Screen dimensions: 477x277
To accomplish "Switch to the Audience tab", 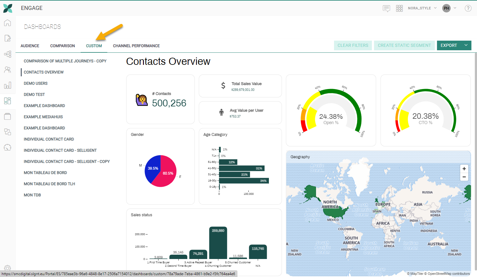I will 30,46.
